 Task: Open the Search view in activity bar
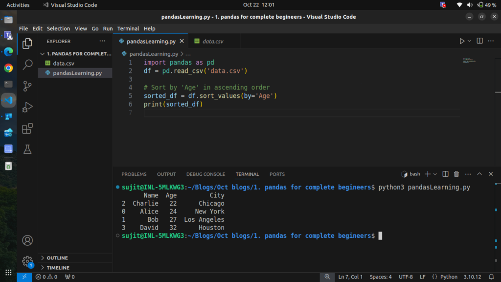click(x=27, y=65)
